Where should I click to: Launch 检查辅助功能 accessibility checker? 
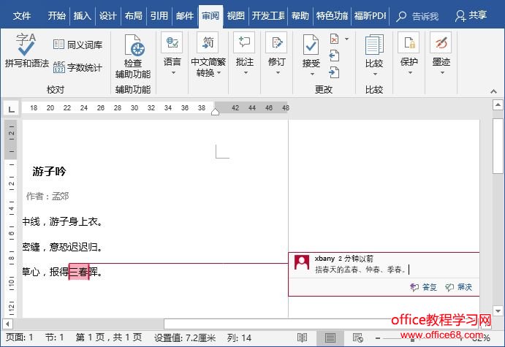coord(133,57)
